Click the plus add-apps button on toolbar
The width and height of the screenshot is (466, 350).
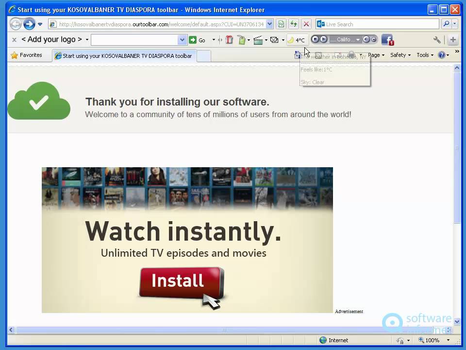coord(453,39)
